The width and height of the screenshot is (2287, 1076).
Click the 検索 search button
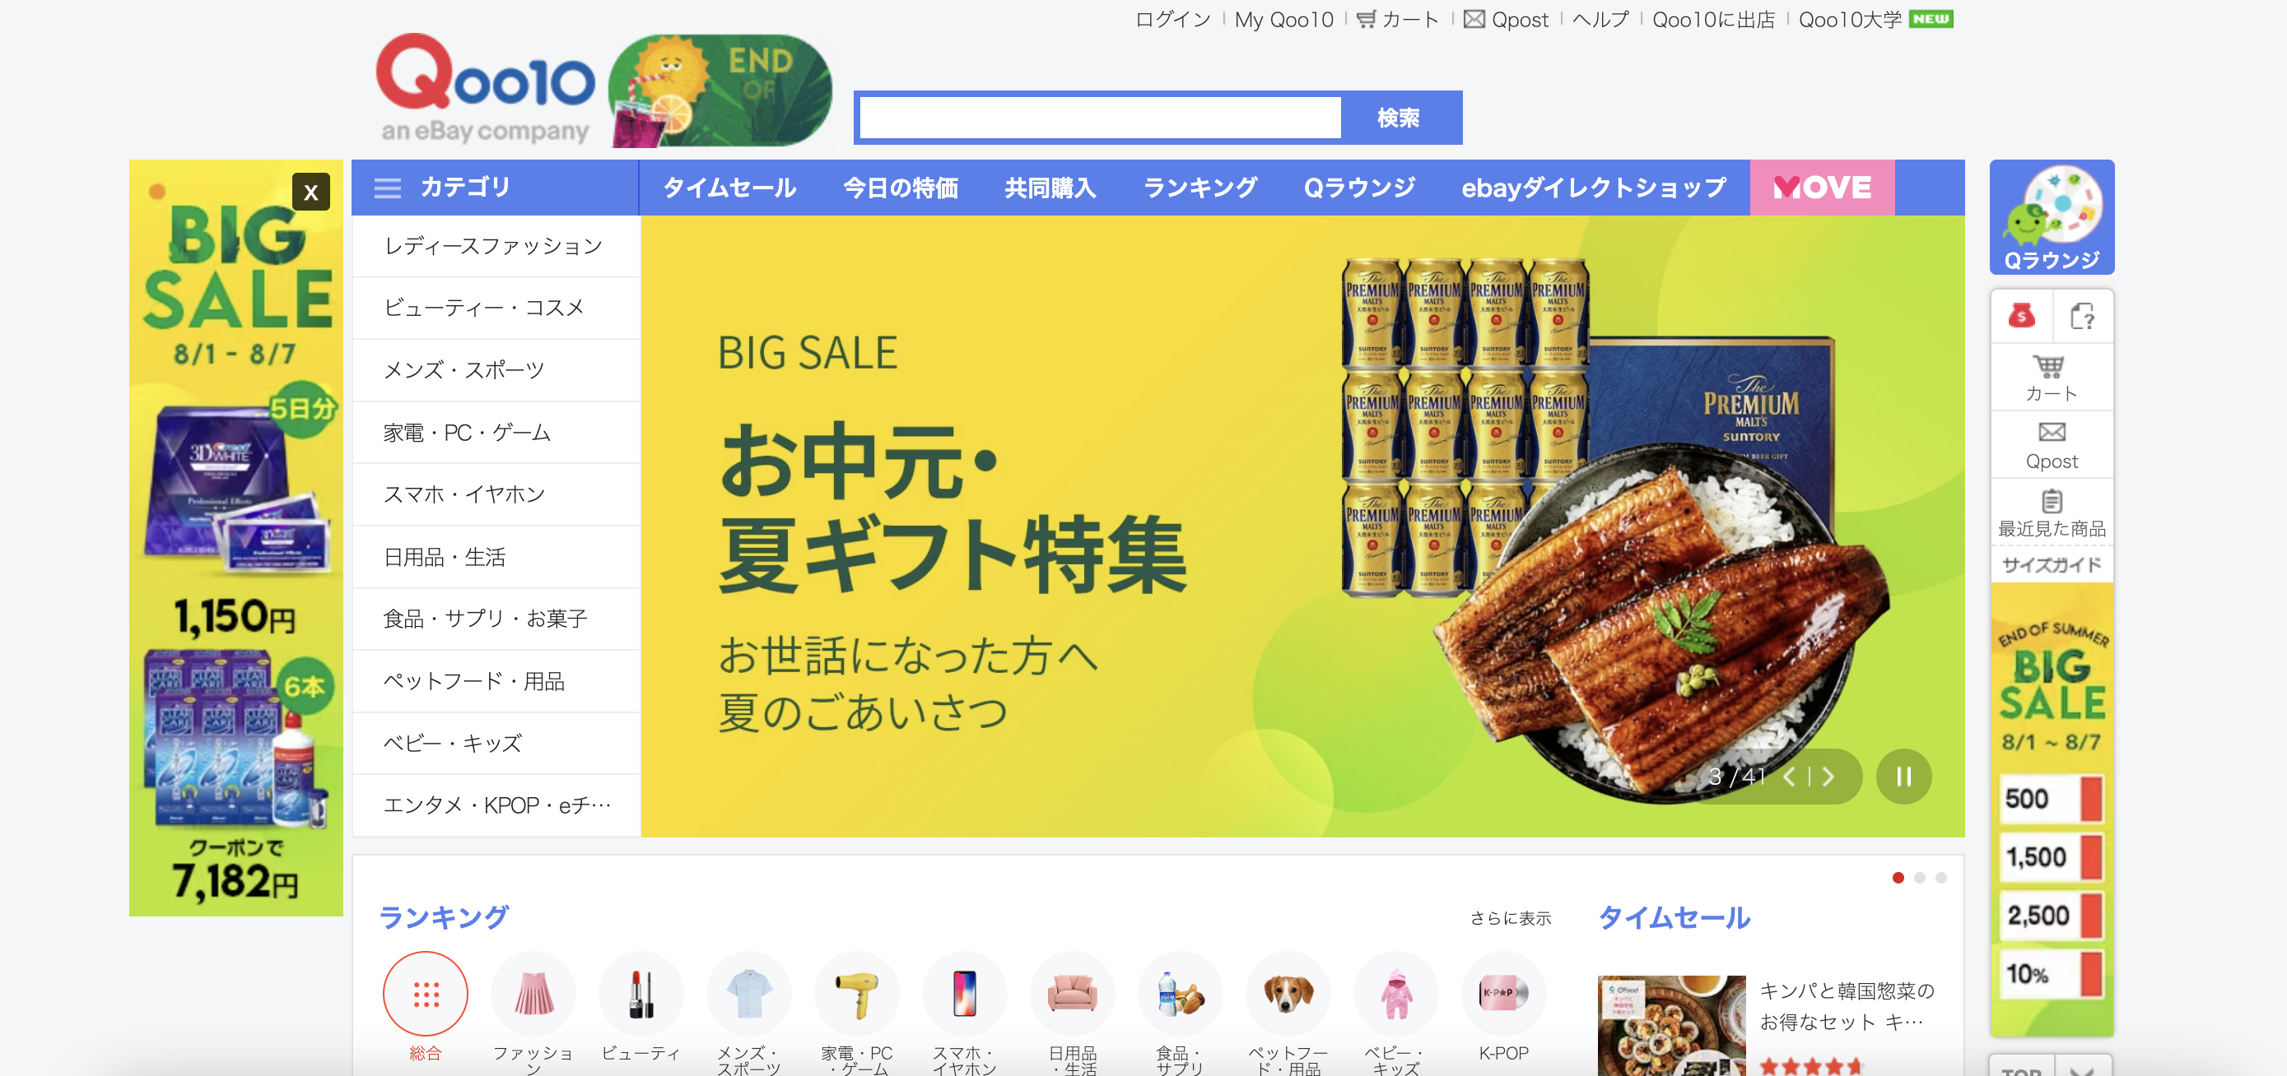tap(1399, 117)
